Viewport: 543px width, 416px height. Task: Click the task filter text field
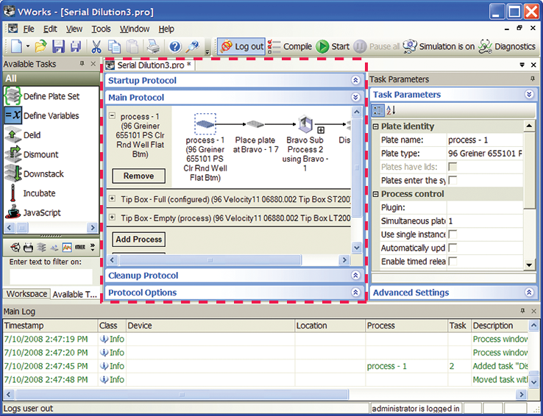point(51,276)
